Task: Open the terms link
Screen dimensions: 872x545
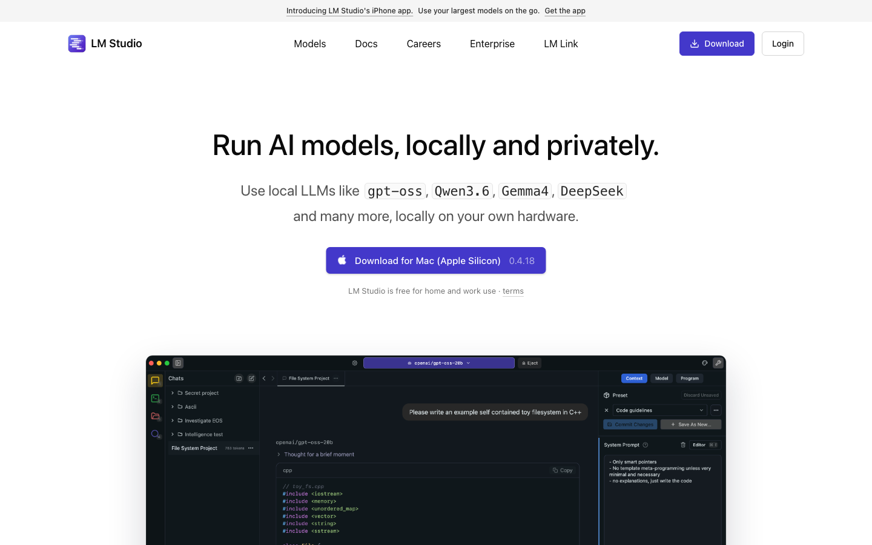Action: point(513,291)
